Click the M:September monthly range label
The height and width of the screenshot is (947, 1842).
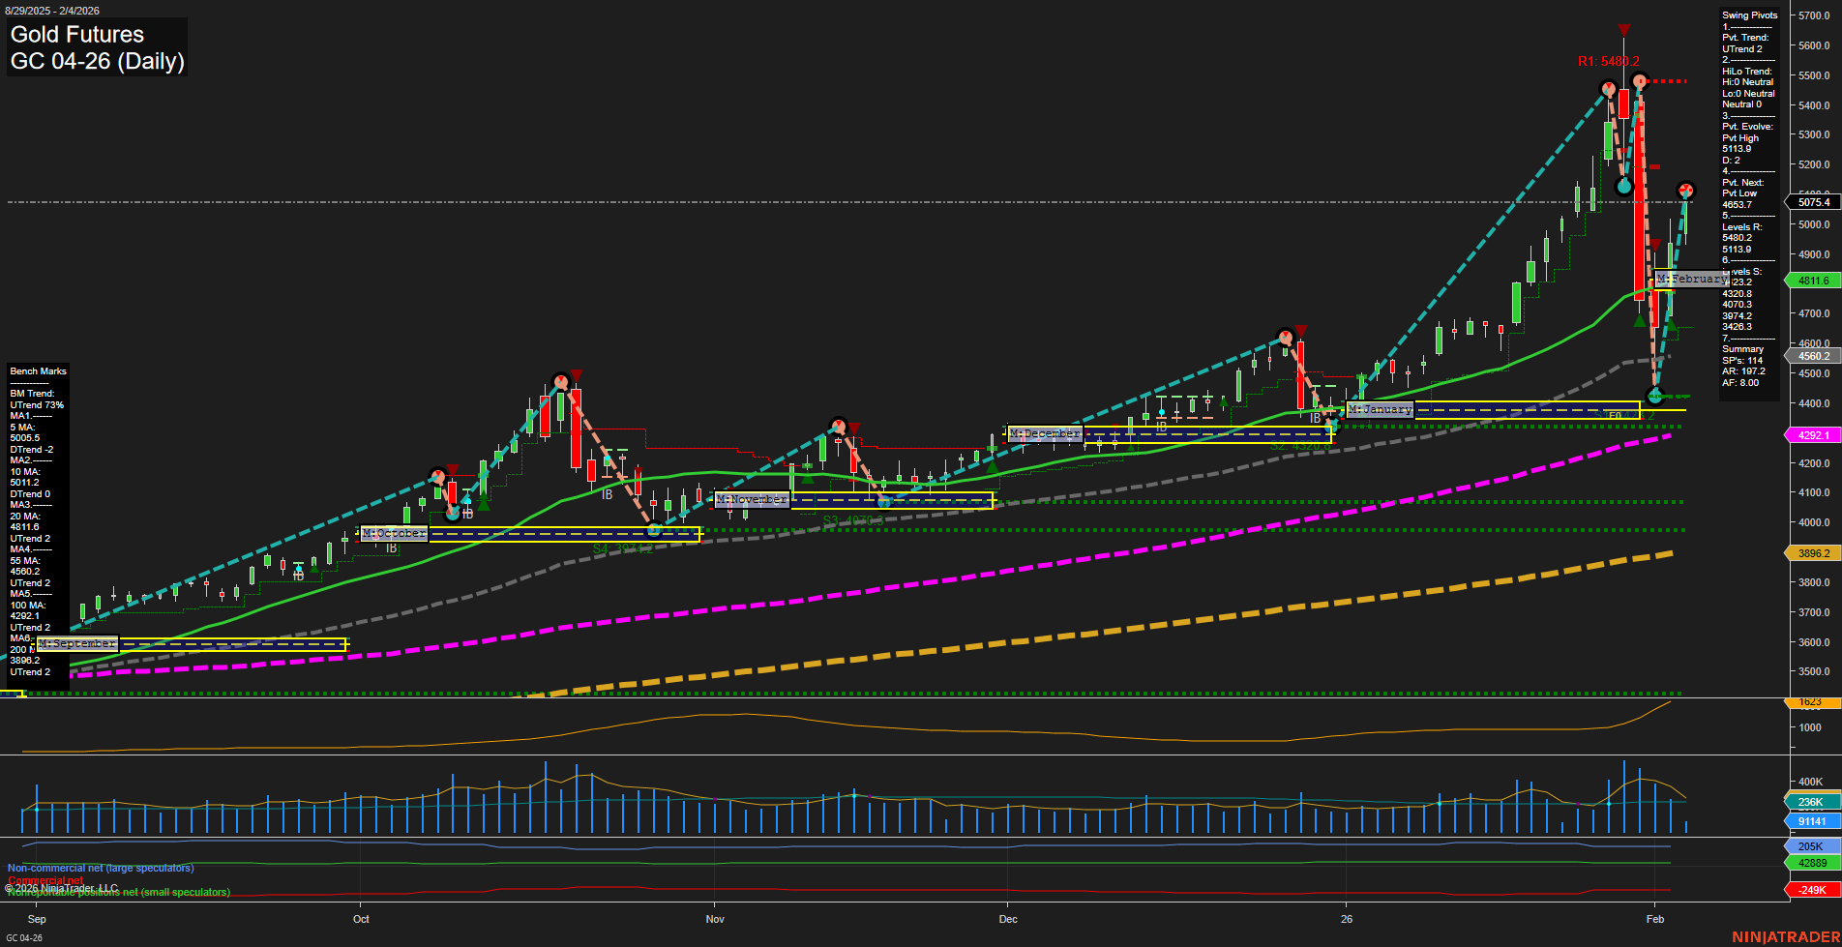pyautogui.click(x=79, y=642)
